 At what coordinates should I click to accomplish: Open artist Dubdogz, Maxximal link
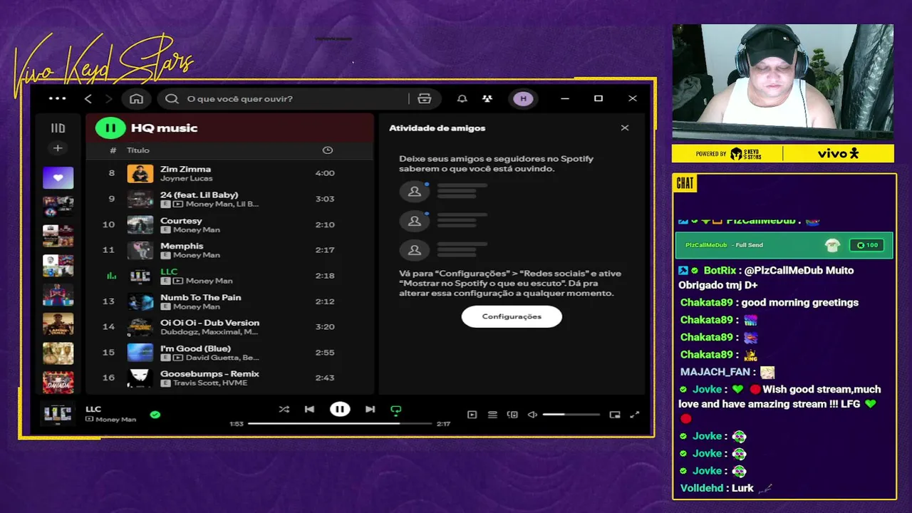coord(209,332)
